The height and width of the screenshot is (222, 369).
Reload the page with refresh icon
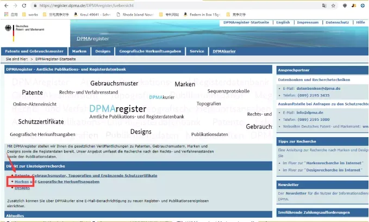click(24, 5)
